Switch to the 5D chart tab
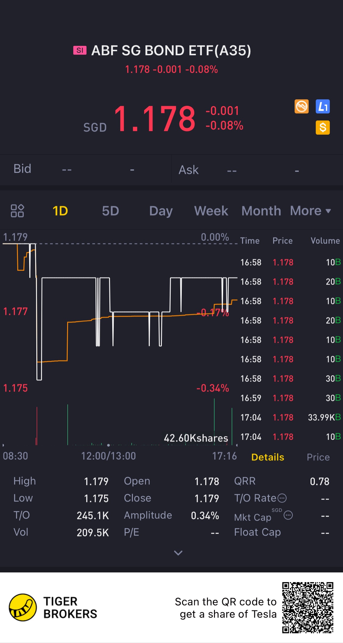This screenshot has width=343, height=643. click(110, 211)
